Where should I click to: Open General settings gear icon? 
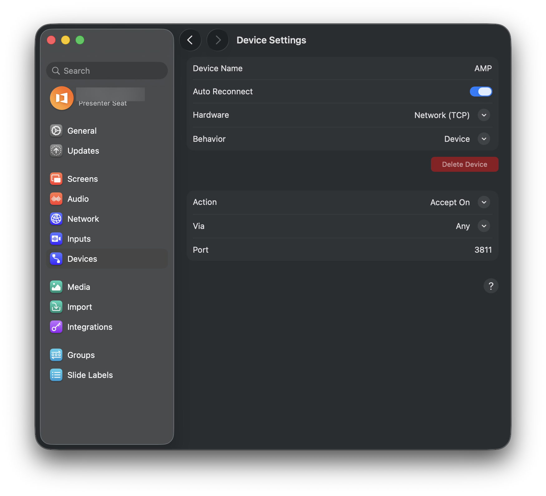tap(56, 131)
